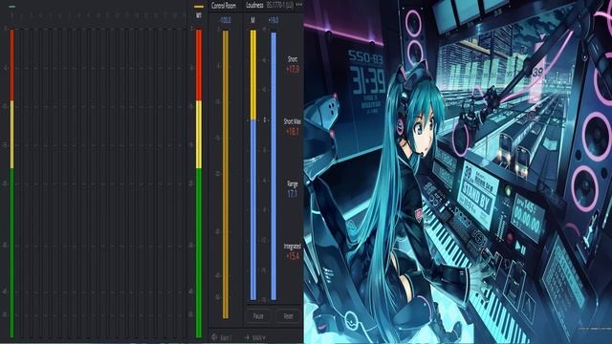Click the Control Room panel header

(x=224, y=6)
